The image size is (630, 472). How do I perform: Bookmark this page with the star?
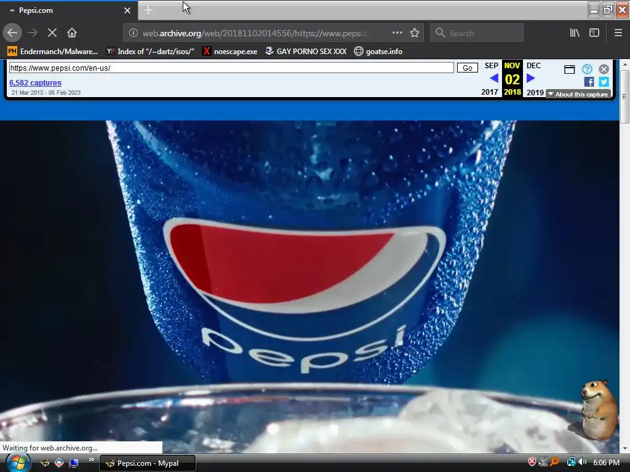[x=415, y=33]
